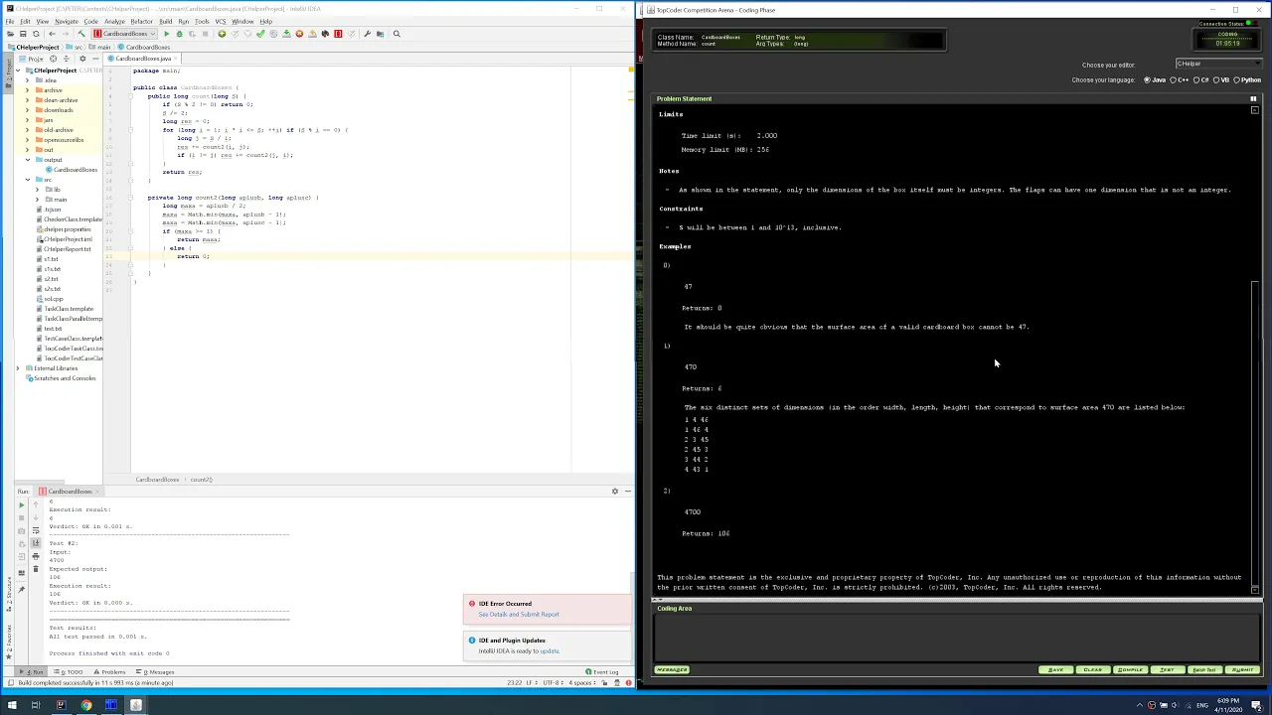This screenshot has width=1272, height=715.
Task: Start debugging with the bug icon in toolbar
Action: click(x=179, y=34)
